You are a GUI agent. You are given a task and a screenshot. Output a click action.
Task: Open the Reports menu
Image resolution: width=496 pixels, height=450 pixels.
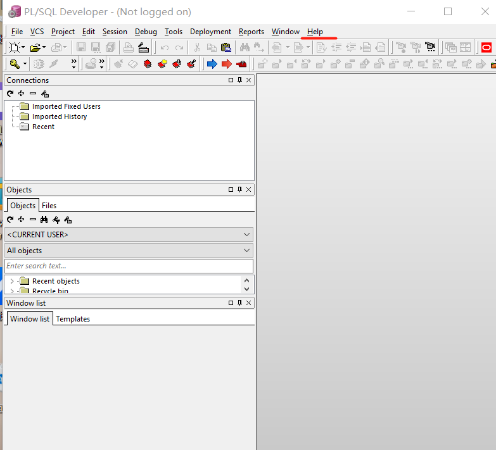(251, 32)
